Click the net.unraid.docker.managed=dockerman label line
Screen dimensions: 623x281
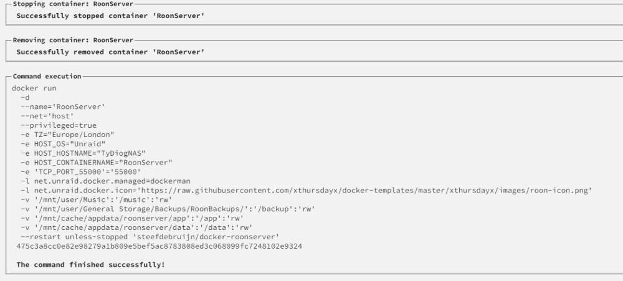[x=105, y=181]
